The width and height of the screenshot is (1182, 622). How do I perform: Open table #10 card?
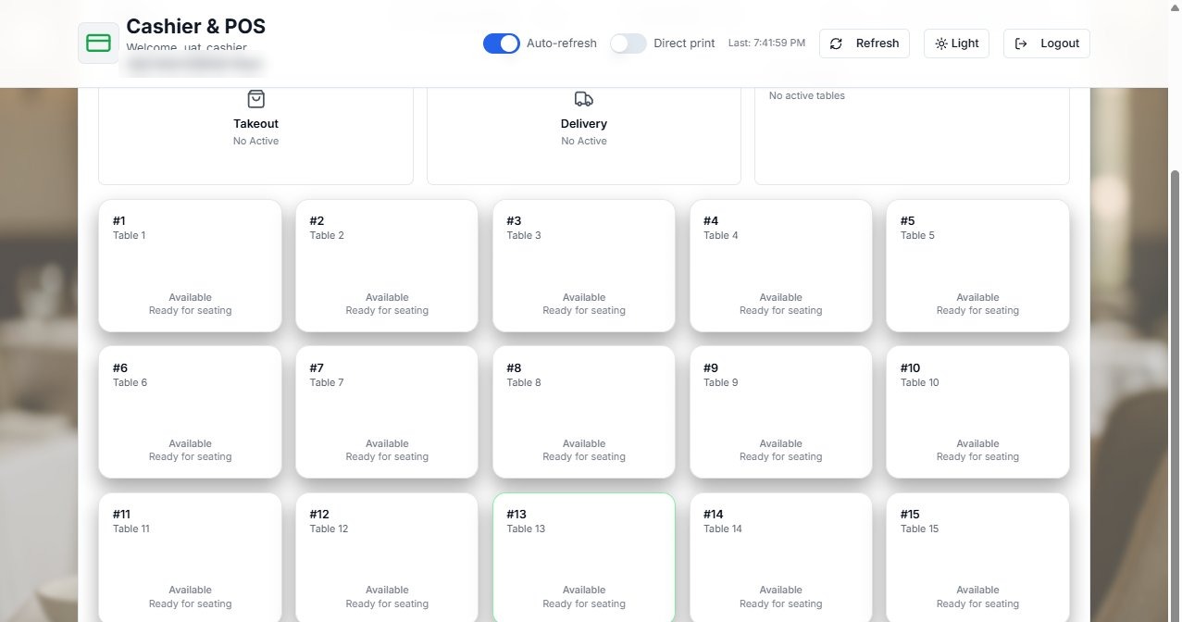coord(977,412)
